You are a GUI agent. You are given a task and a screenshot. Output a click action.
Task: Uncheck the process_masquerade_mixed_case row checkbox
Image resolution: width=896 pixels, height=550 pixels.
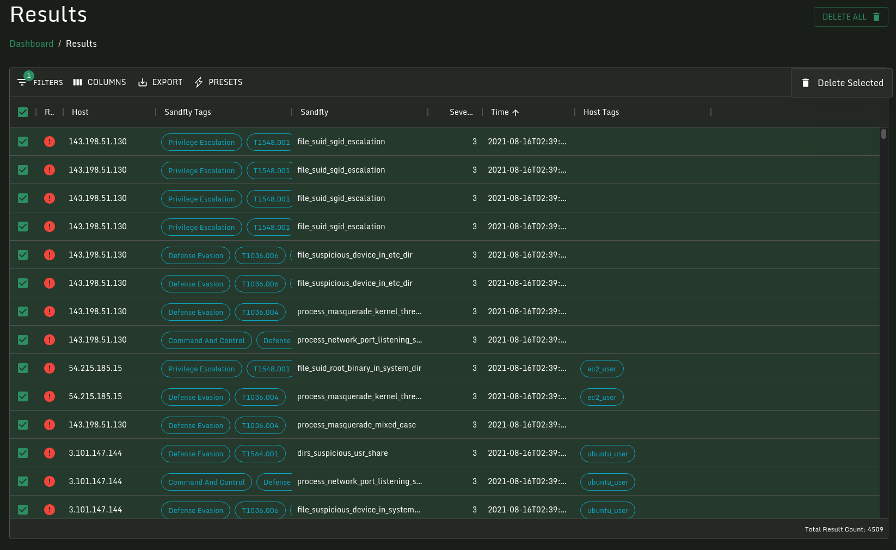point(23,425)
